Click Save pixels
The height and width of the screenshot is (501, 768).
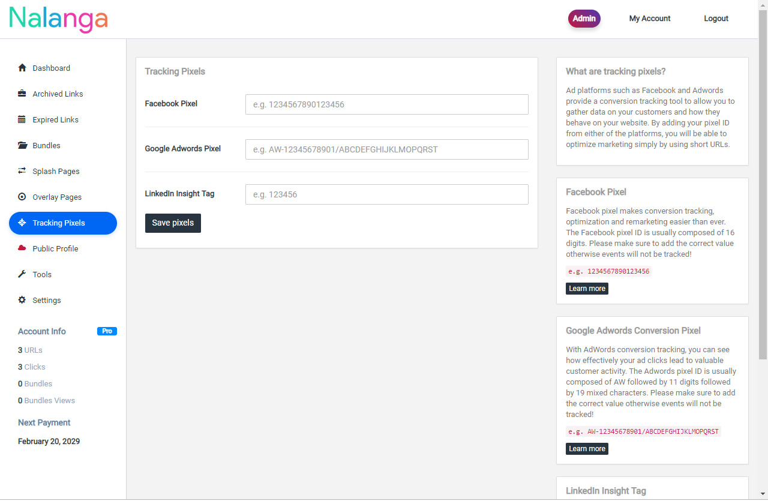click(x=173, y=223)
